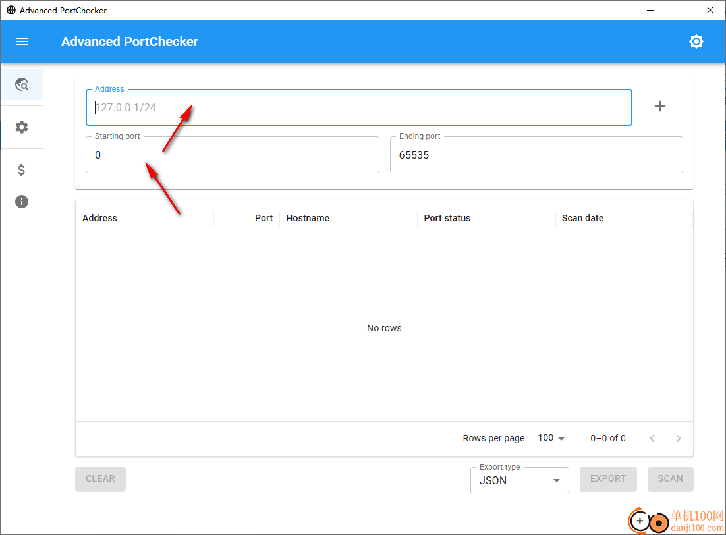Maximize the Advanced PortChecker window

click(680, 10)
